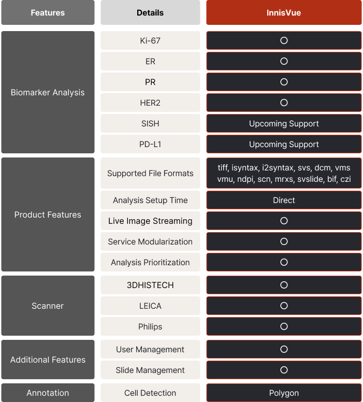Click the Supported File Formats list cell
Viewport: 363px width, 402px height.
click(284, 173)
